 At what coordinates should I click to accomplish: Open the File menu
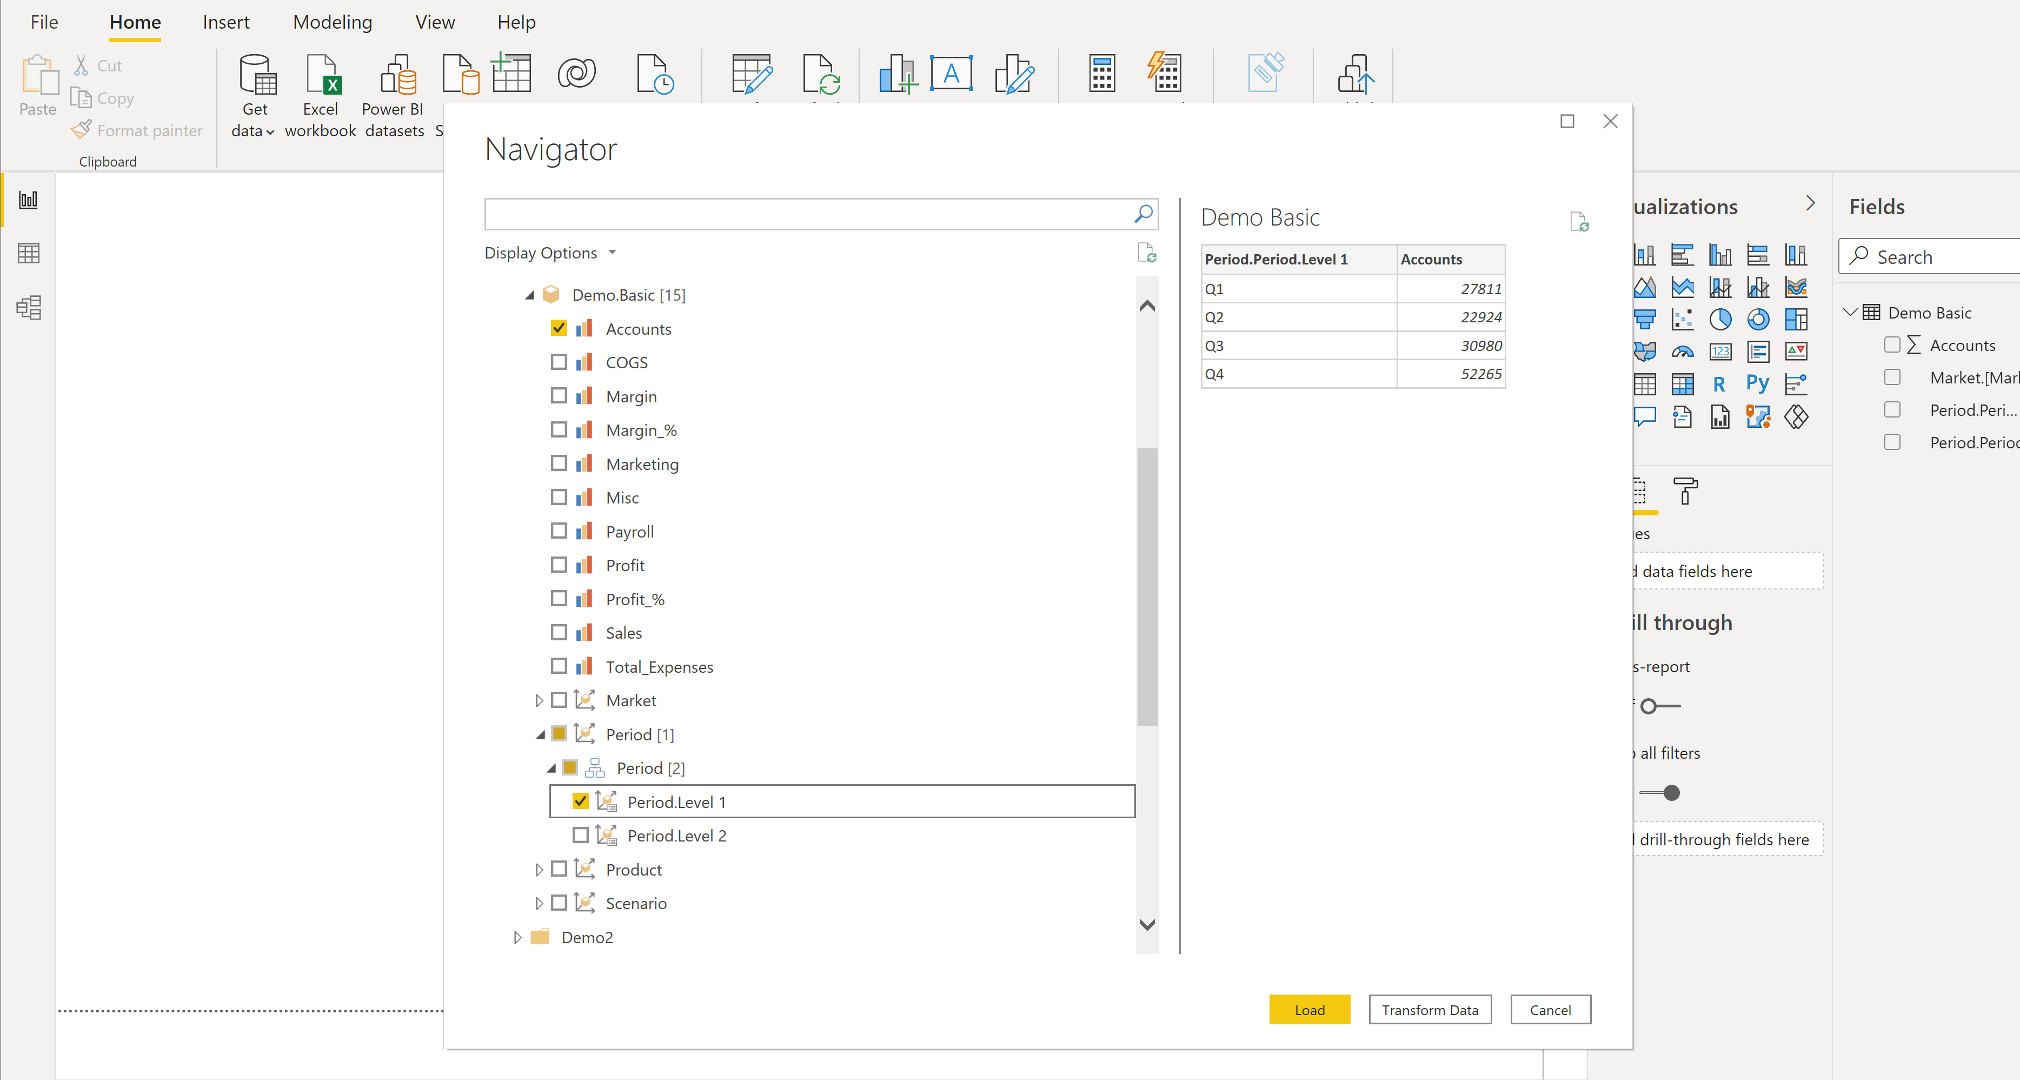pos(44,22)
